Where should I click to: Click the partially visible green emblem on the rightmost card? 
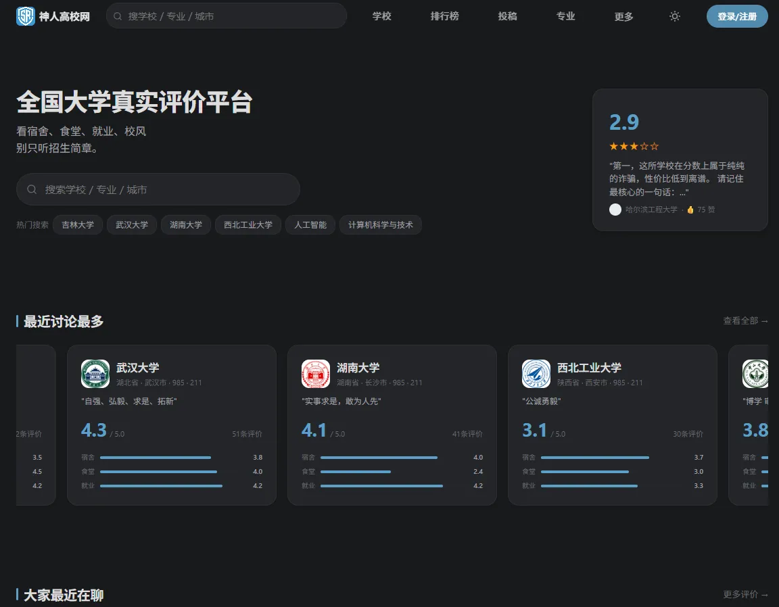(x=755, y=374)
